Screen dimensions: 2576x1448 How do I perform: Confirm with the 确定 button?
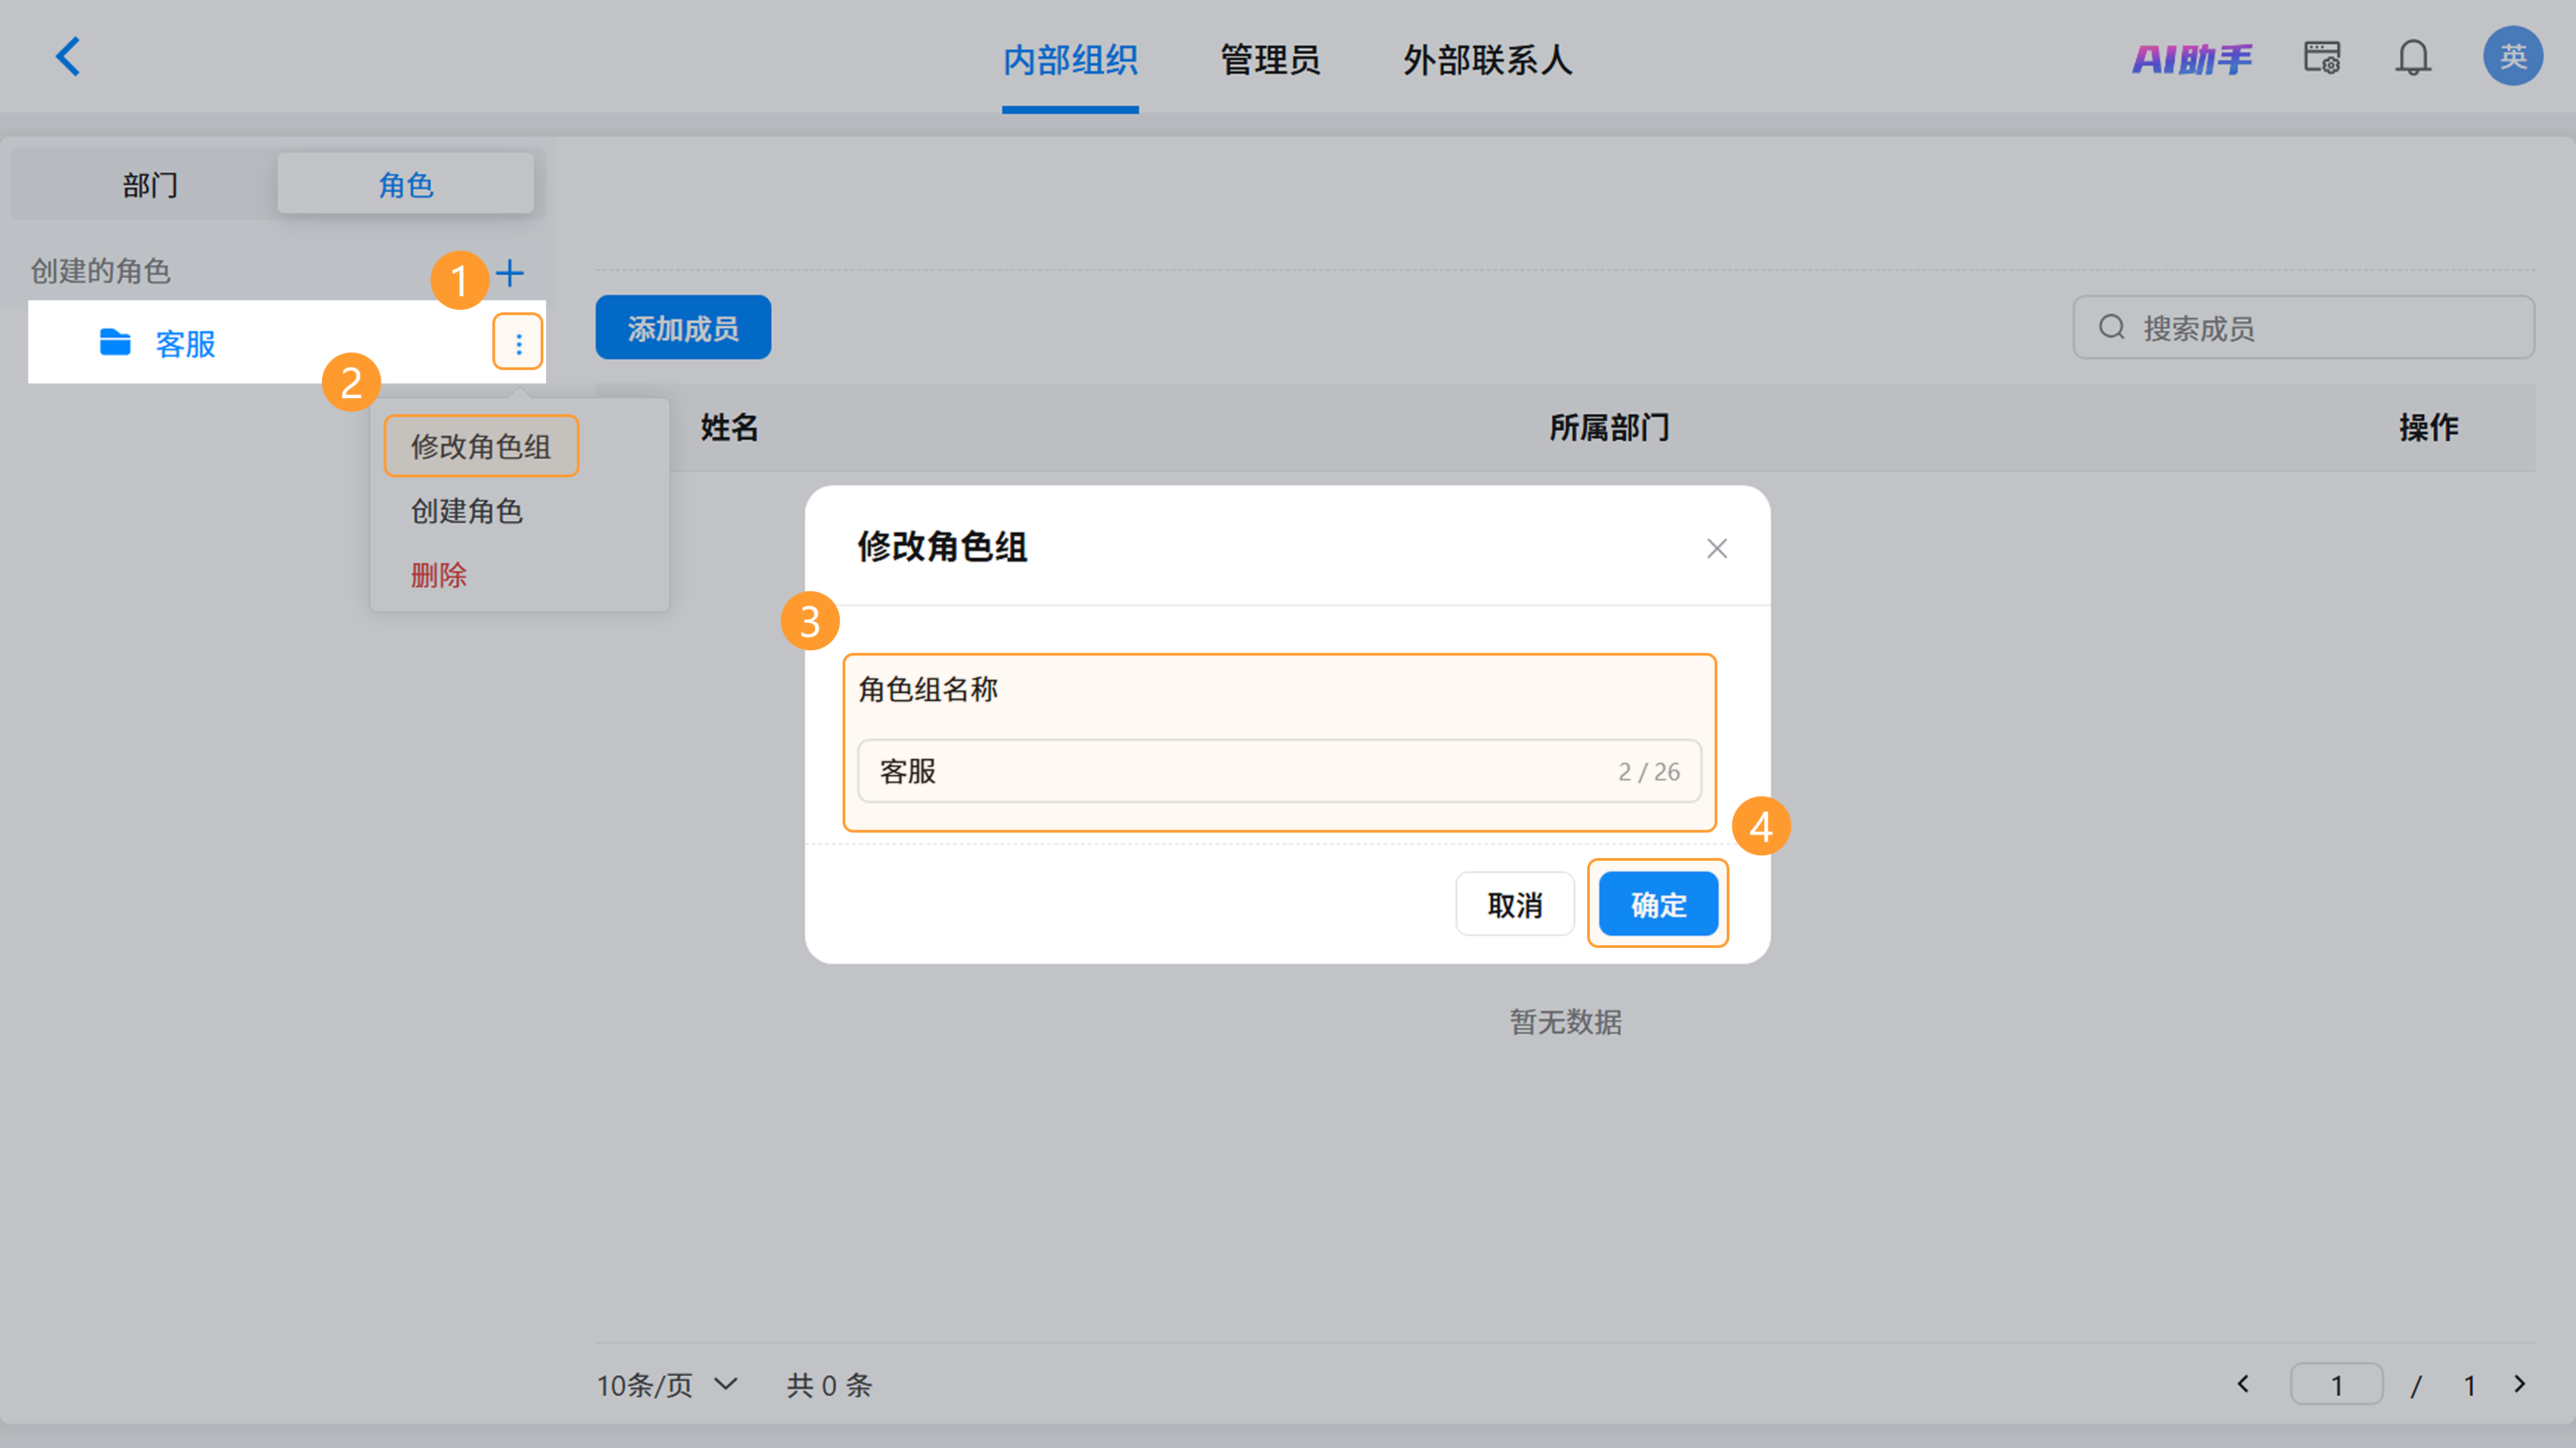tap(1658, 904)
